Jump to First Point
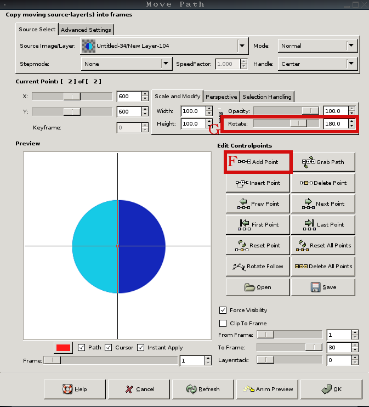 pos(258,224)
